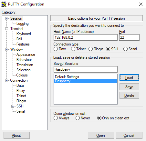The height and width of the screenshot is (141, 146).
Task: Load the selected Raspberry session
Action: point(129,78)
